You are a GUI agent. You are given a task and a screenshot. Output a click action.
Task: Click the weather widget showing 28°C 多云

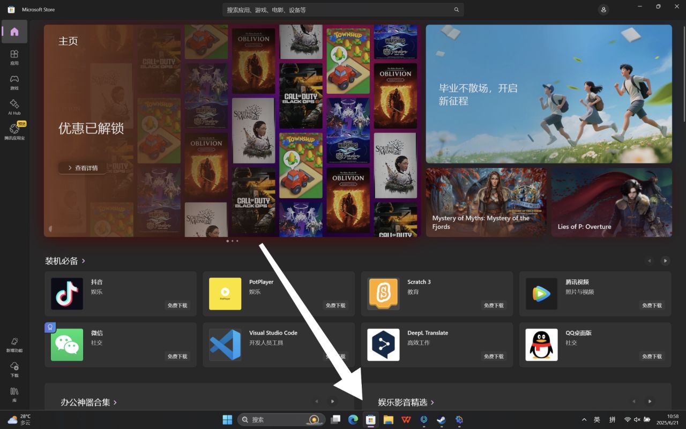click(x=20, y=419)
